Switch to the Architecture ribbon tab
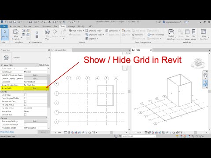Screen dimensions: 211x158 point(15,26)
